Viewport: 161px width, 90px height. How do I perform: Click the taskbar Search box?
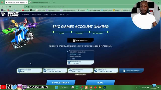tap(65, 87)
